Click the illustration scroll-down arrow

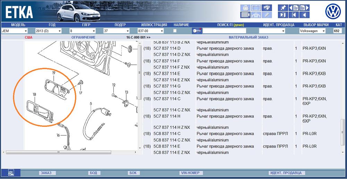click(139, 148)
